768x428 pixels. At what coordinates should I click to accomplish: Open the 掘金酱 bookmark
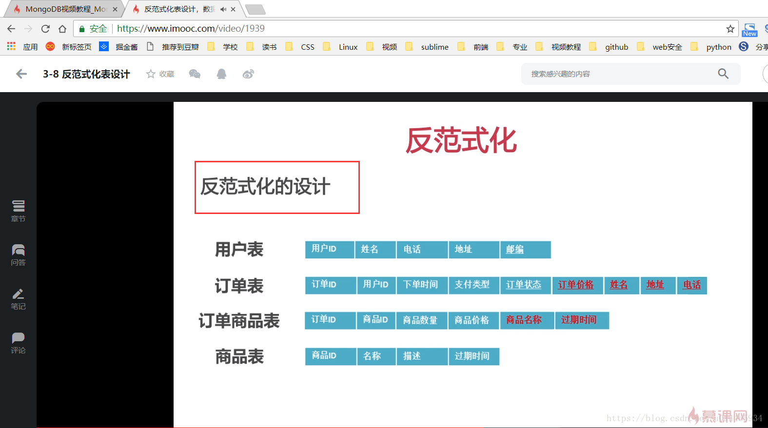click(x=118, y=47)
